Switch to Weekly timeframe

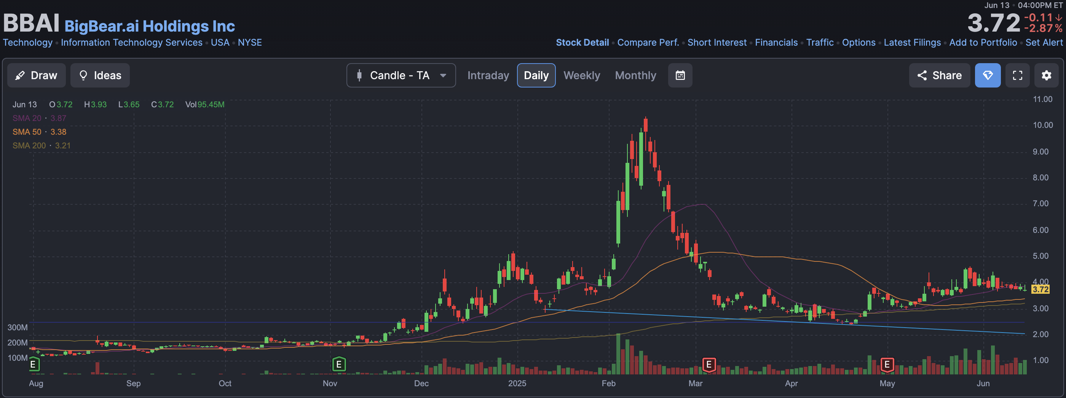pos(581,75)
